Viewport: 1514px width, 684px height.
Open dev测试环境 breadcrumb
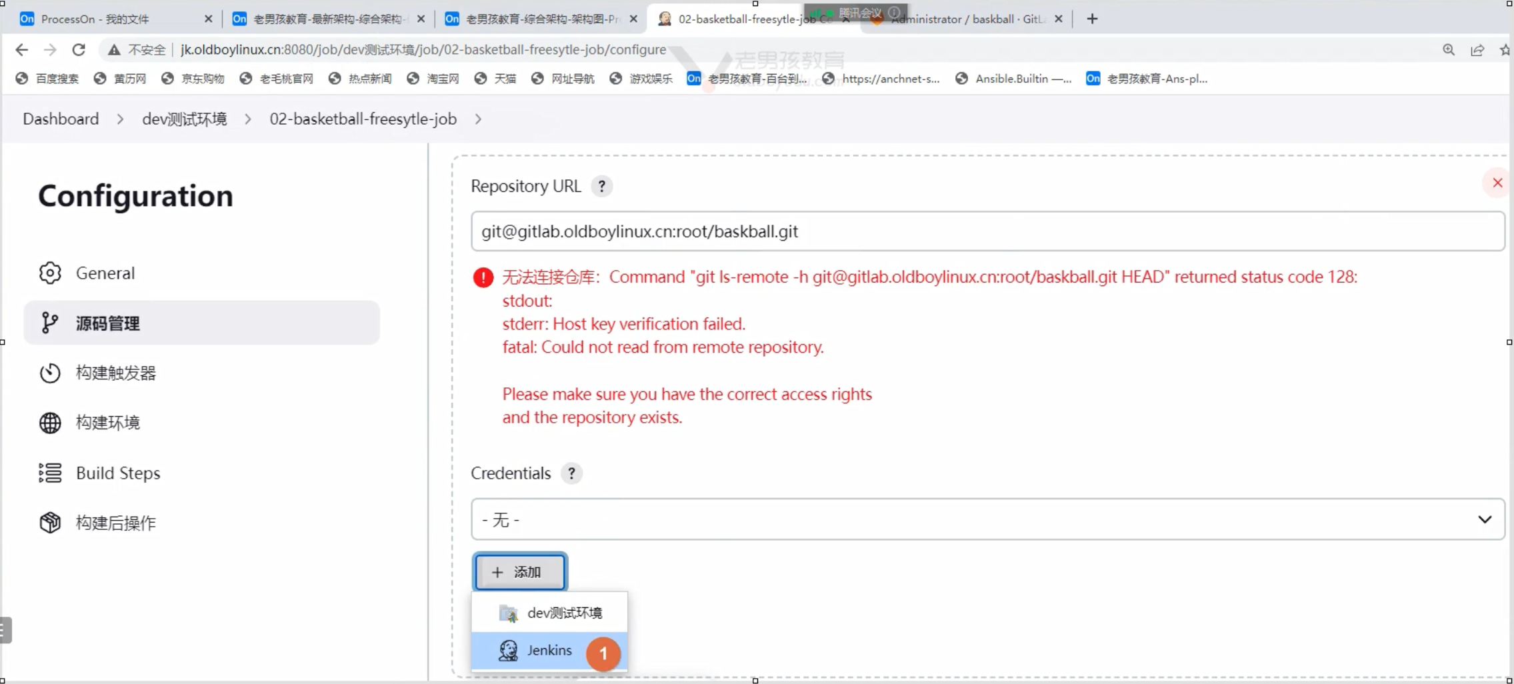click(x=184, y=119)
